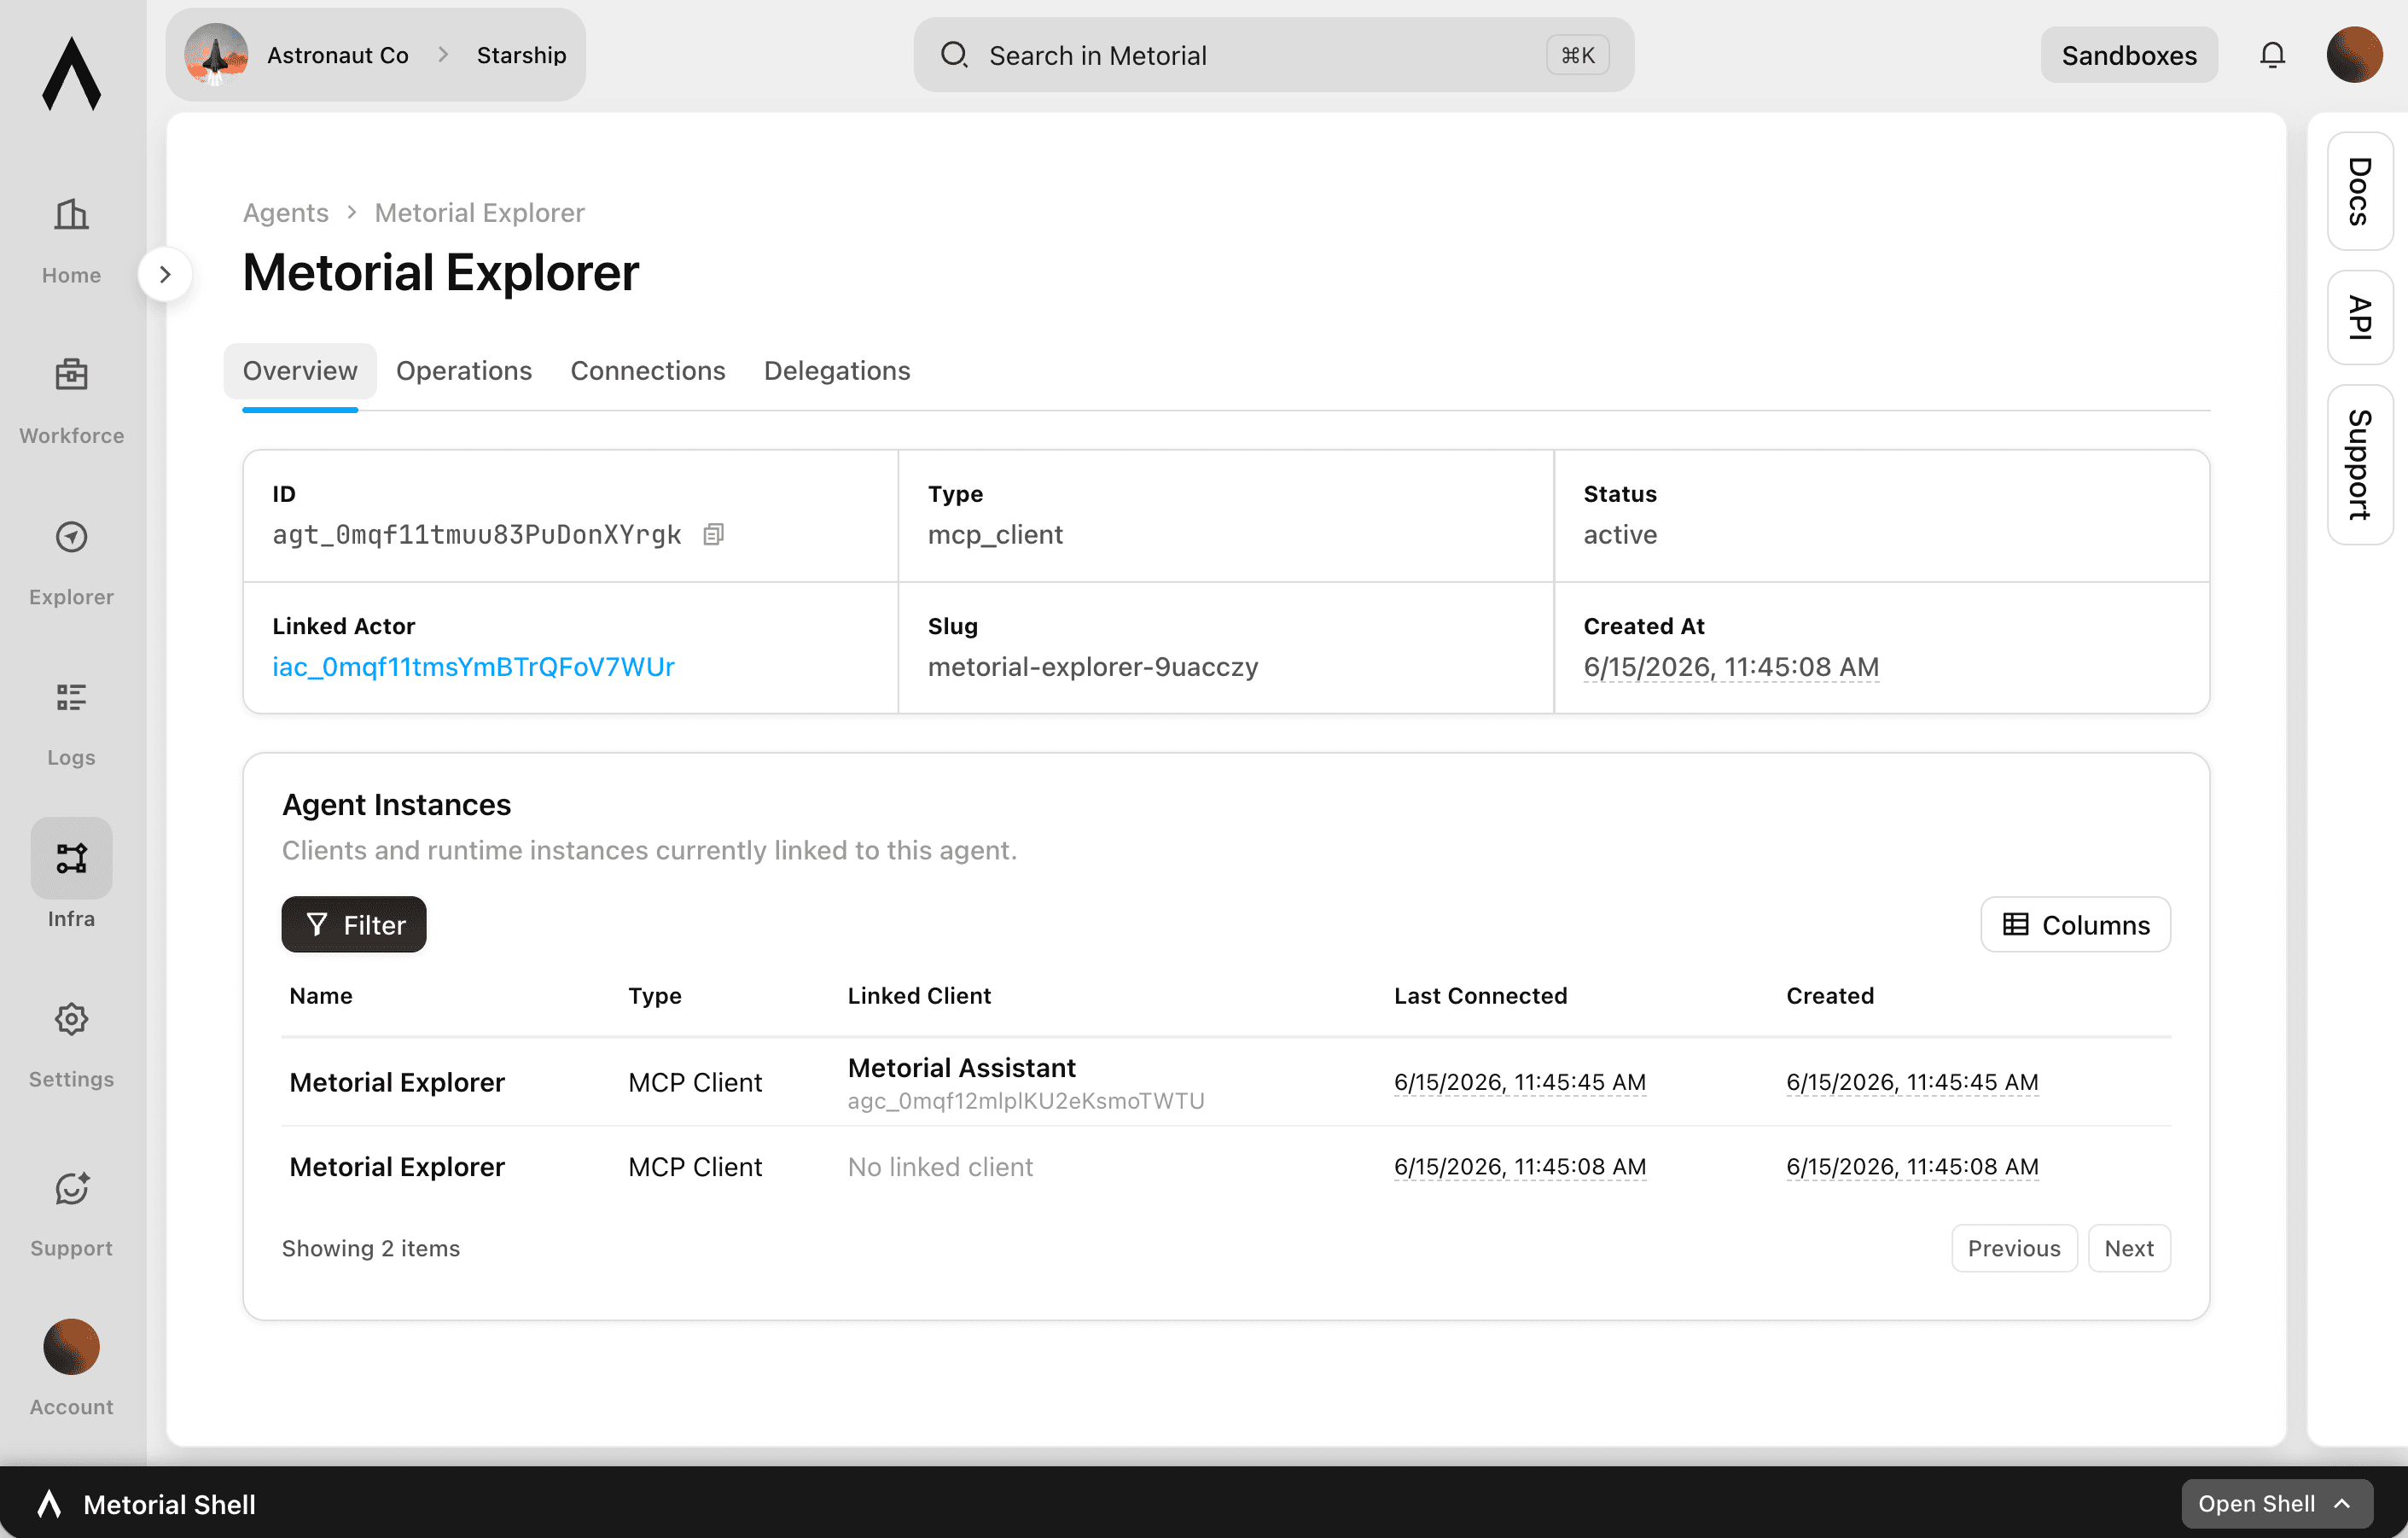Image resolution: width=2408 pixels, height=1538 pixels.
Task: Select the Overview tab
Action: pyautogui.click(x=300, y=370)
